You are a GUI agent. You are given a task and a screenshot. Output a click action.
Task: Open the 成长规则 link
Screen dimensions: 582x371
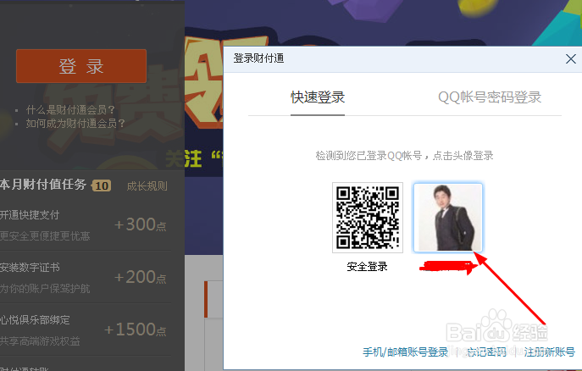[147, 185]
